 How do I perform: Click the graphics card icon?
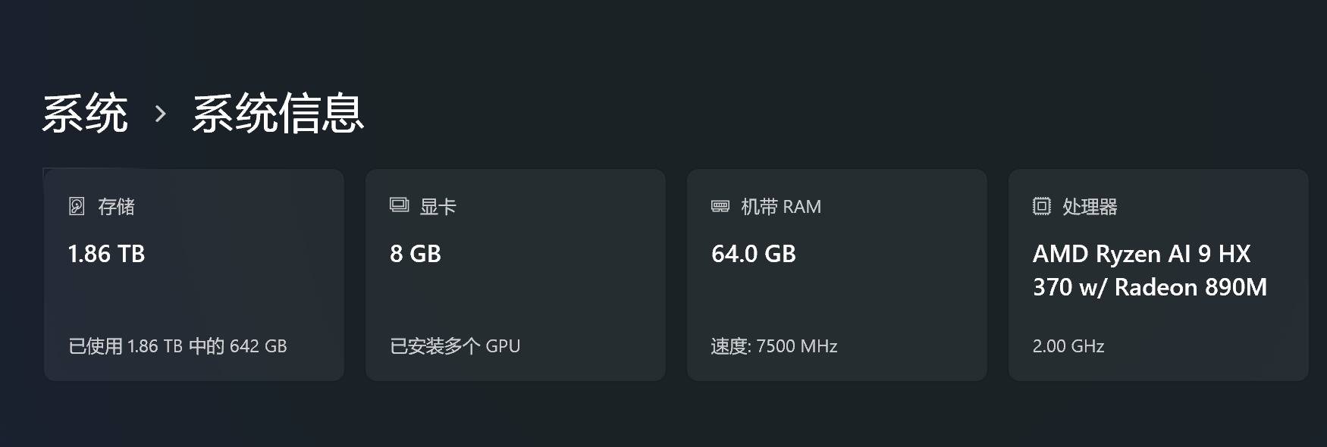tap(399, 205)
